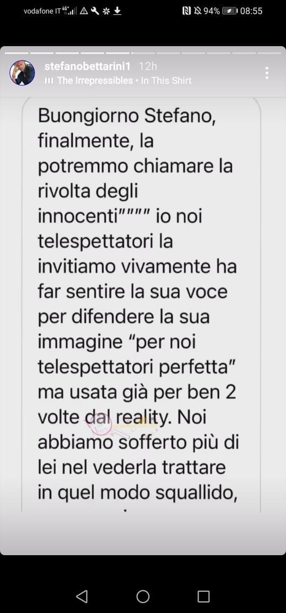
Task: Tap the Android back triangle button
Action: pos(82,596)
